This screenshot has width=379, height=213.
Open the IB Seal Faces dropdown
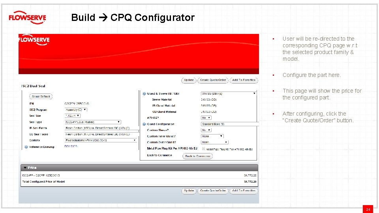pyautogui.click(x=101, y=128)
